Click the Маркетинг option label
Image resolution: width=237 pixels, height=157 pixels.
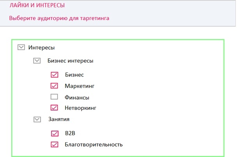point(80,86)
